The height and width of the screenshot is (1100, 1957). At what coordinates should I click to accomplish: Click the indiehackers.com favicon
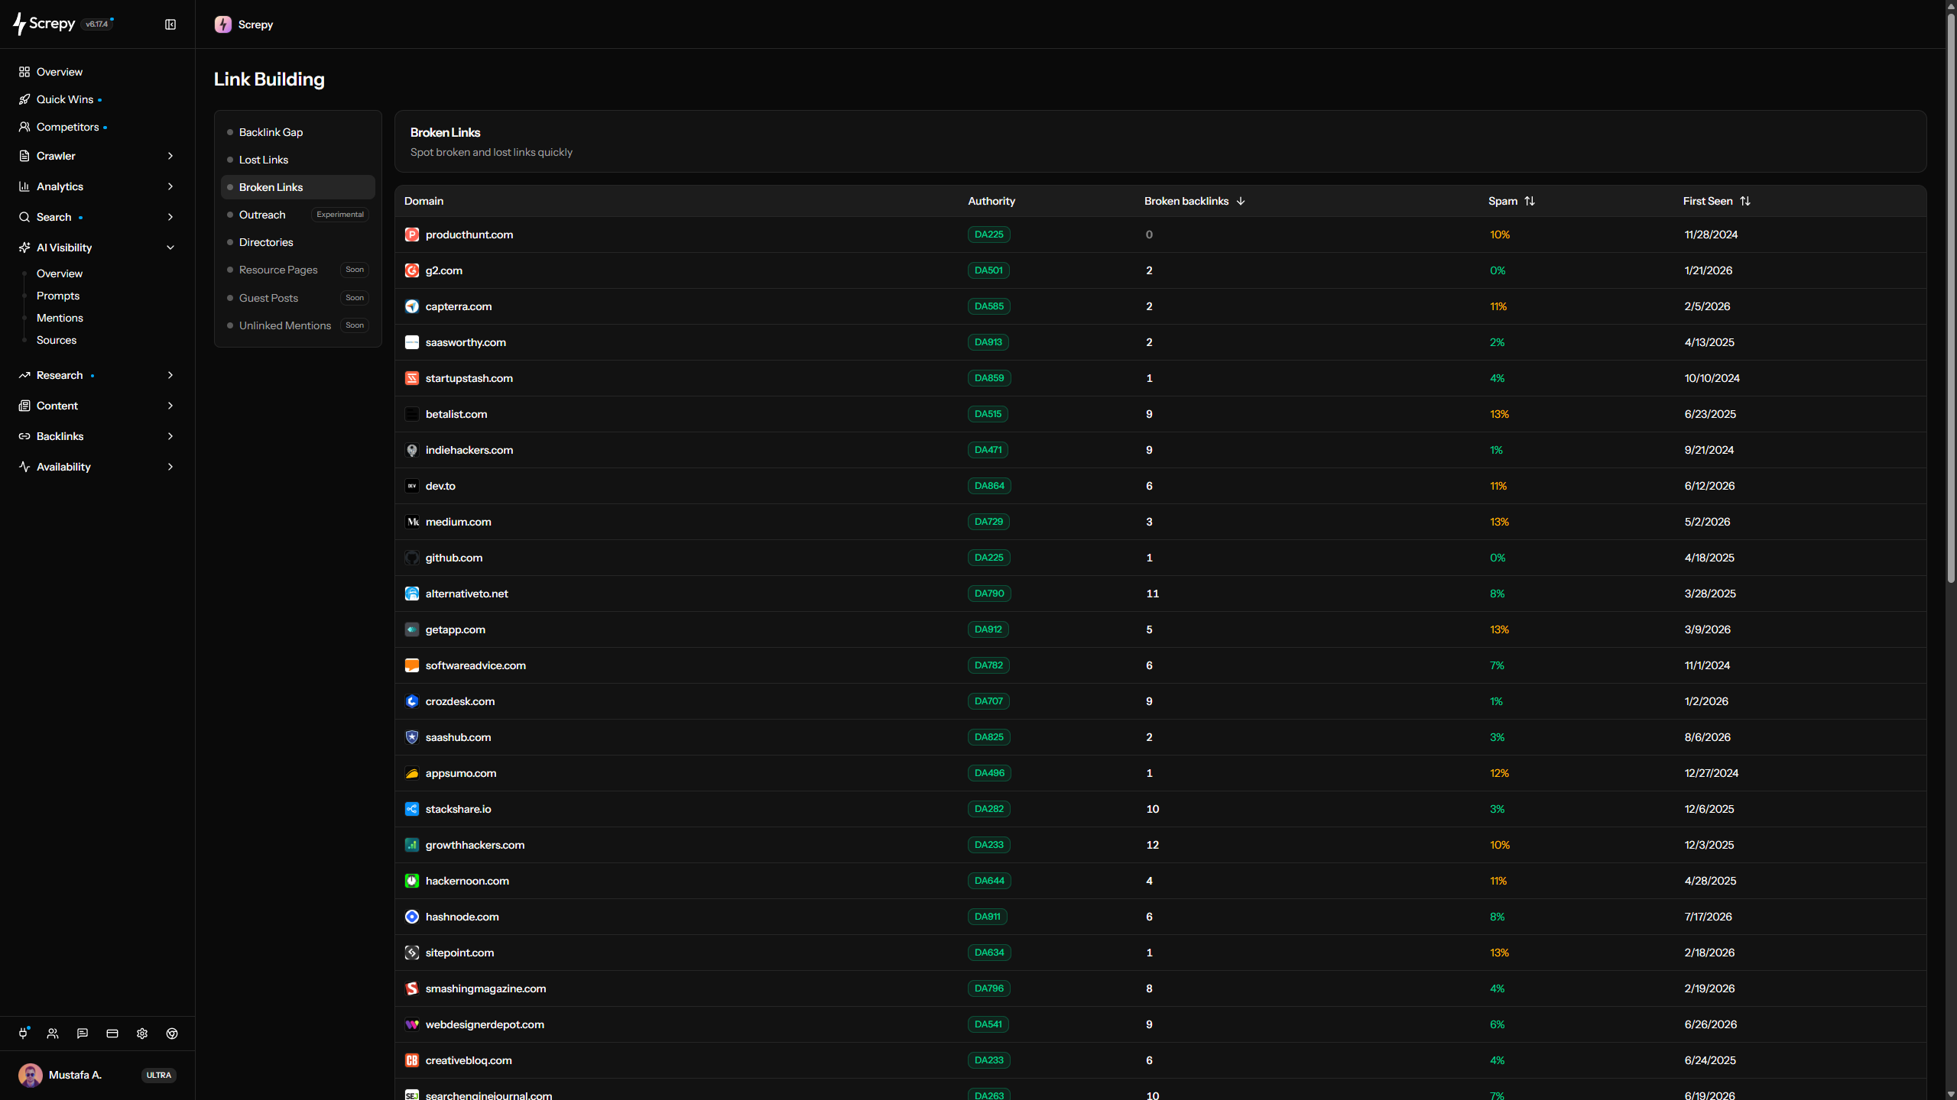(x=412, y=450)
